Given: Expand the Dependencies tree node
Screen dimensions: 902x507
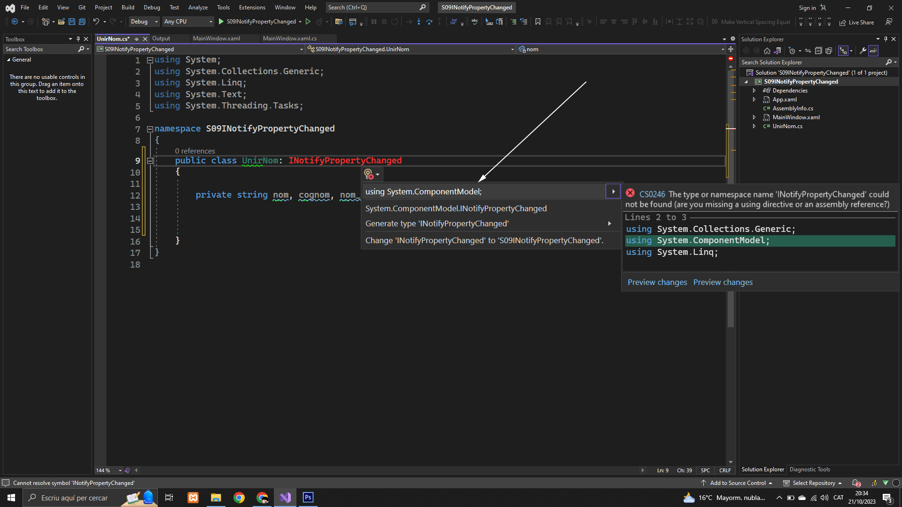Looking at the screenshot, I should tap(754, 91).
